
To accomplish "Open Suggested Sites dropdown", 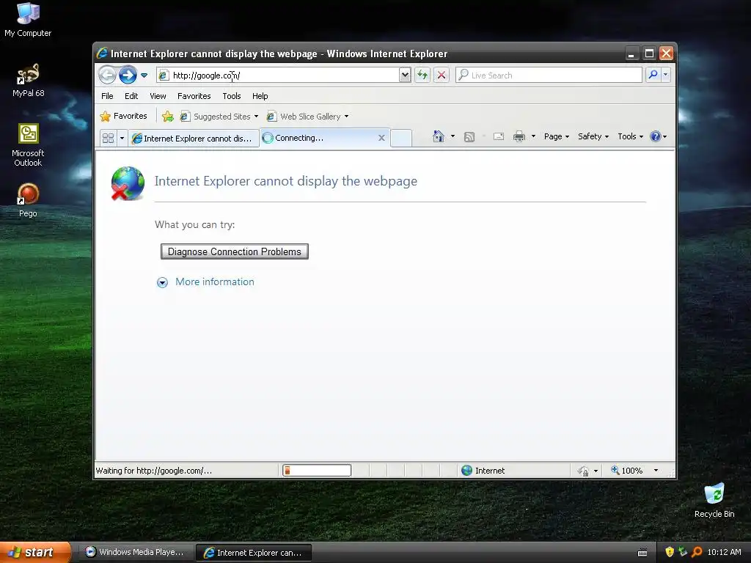I will tap(219, 117).
